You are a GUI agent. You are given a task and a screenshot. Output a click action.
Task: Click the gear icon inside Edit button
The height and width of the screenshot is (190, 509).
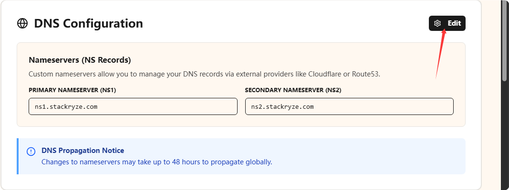tap(437, 23)
